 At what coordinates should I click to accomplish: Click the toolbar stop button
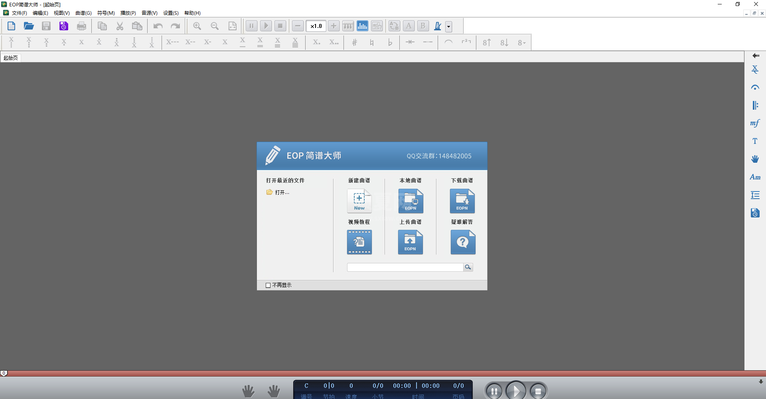point(280,26)
